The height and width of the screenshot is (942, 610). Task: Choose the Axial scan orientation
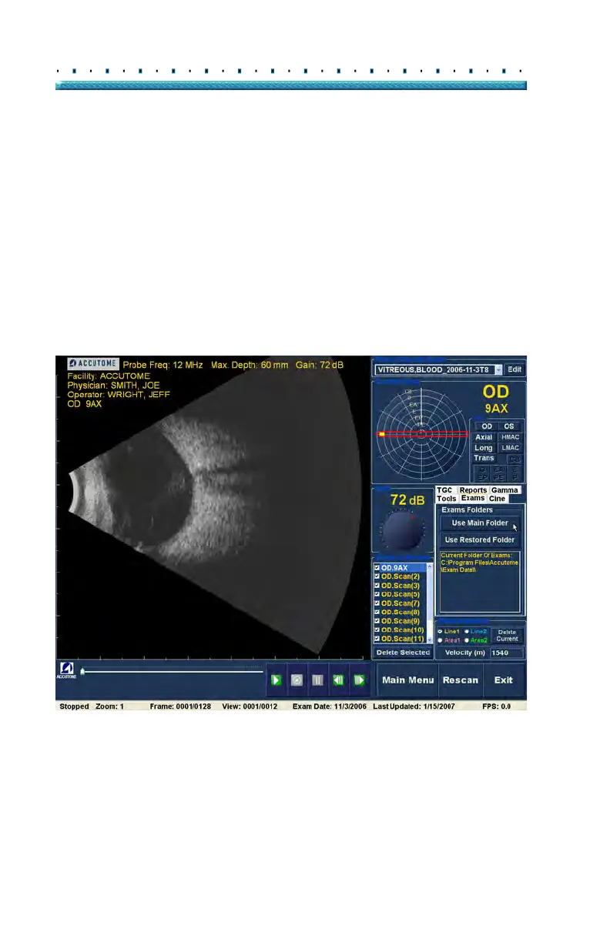(484, 437)
